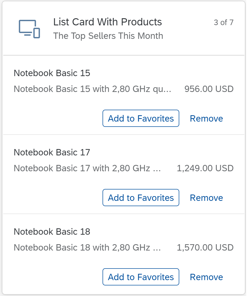Add Notebook Basic 17 to favorites

(141, 198)
